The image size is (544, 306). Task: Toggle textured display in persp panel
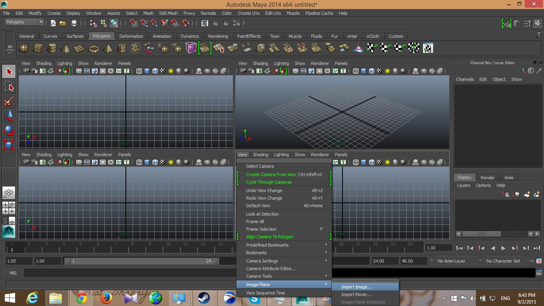click(380, 71)
